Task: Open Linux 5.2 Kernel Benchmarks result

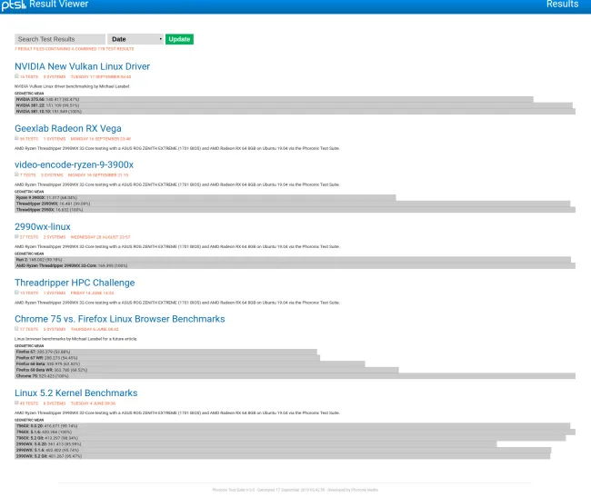Action: point(76,393)
